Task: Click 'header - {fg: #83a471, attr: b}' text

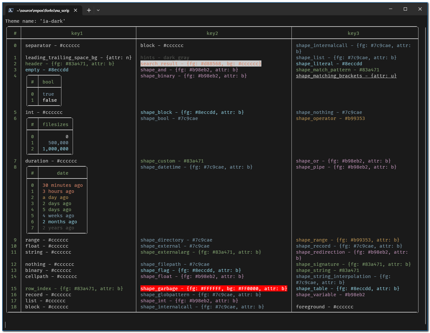Action: pos(70,64)
